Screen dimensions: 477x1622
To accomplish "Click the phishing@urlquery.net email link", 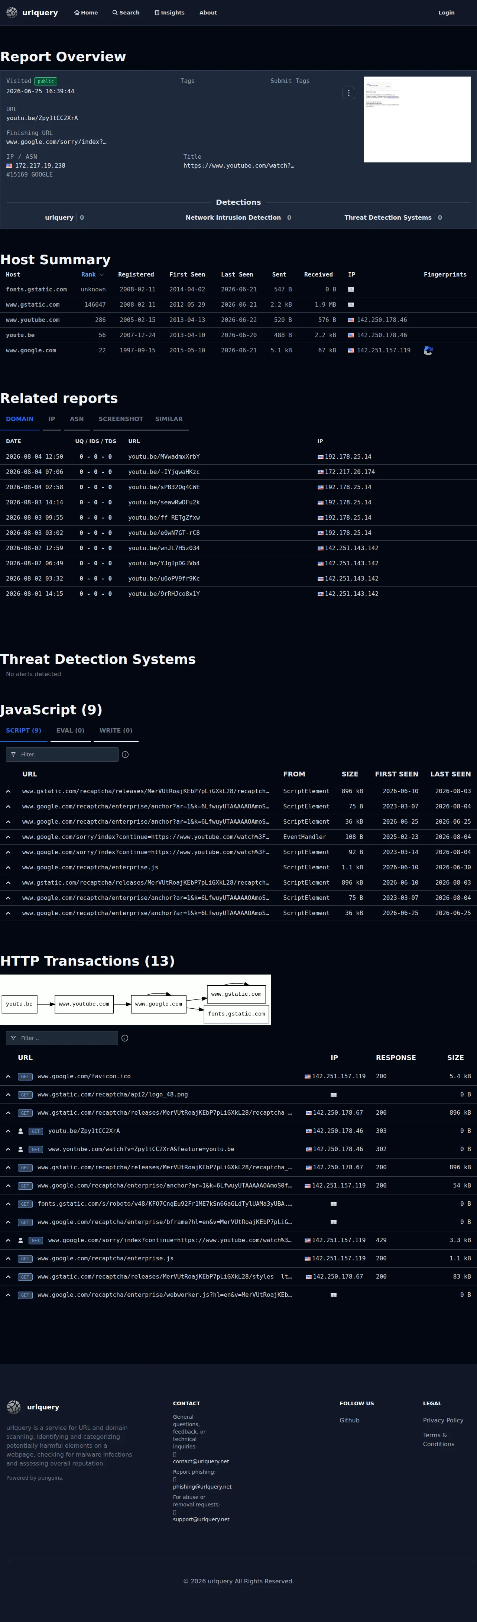I will click(202, 1486).
